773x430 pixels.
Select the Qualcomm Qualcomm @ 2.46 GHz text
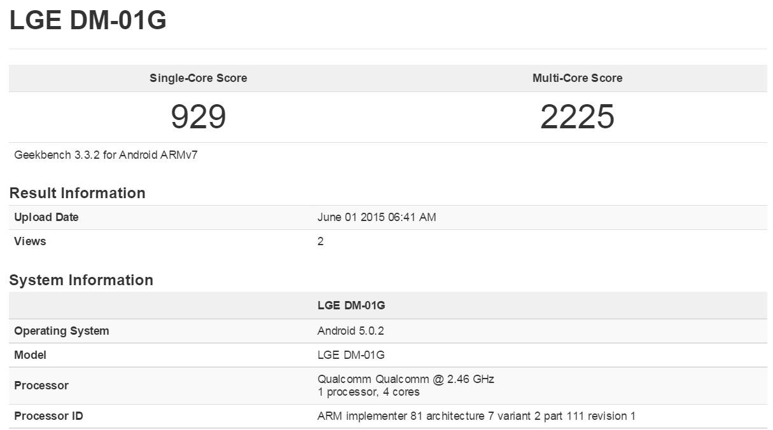click(406, 379)
